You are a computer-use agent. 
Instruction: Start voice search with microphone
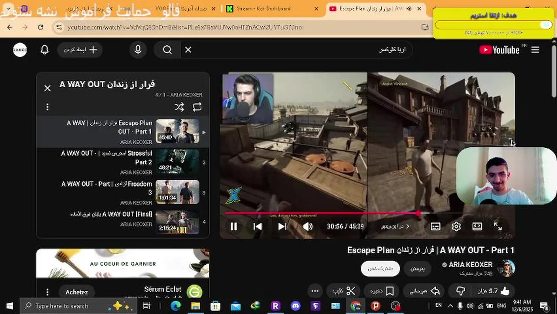(138, 50)
